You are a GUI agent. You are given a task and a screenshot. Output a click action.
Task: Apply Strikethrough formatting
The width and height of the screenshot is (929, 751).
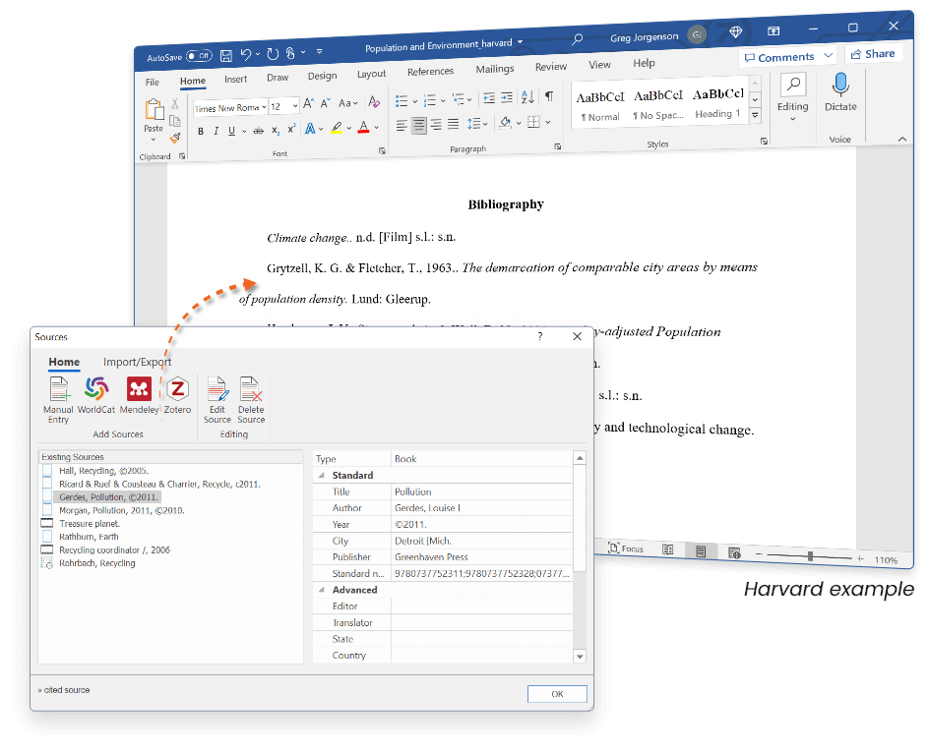tap(258, 130)
